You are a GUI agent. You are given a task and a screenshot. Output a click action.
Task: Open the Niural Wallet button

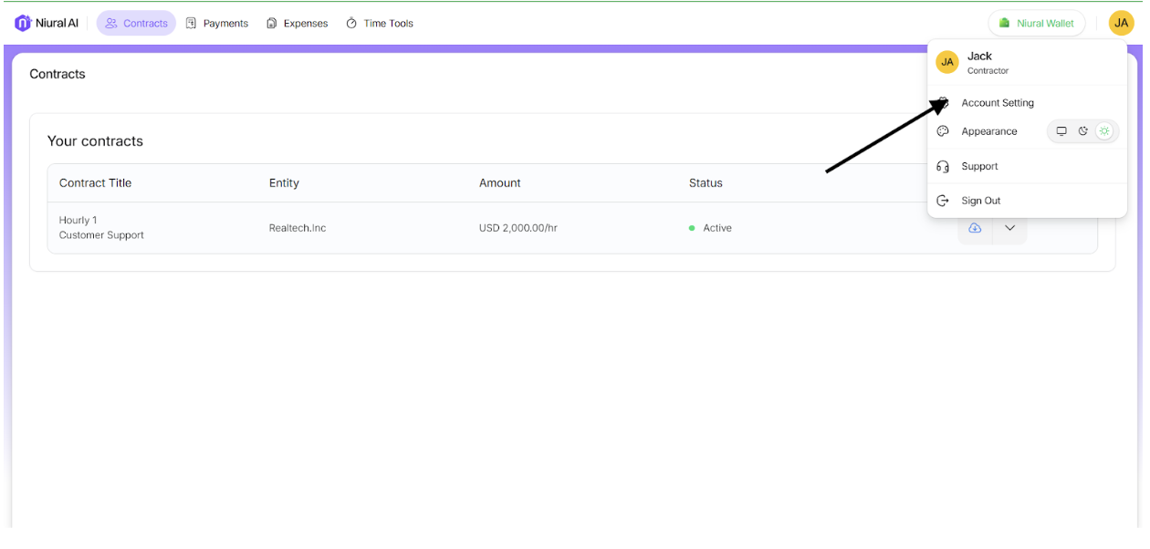[1036, 23]
